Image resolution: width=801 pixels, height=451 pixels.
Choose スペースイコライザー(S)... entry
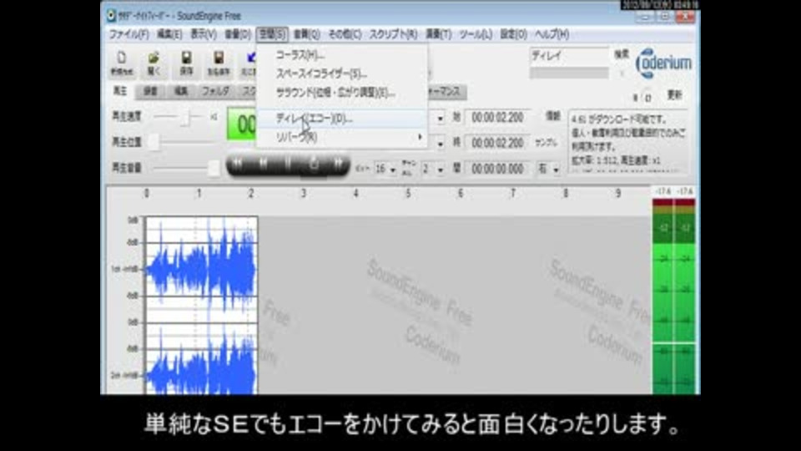[x=342, y=73]
